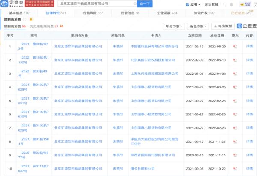Screen dimensions: 257x176
Task: Open 详情 details for row 1
Action: coord(249,47)
